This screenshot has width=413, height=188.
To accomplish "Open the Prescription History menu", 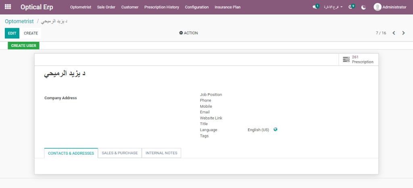I will [x=161, y=7].
